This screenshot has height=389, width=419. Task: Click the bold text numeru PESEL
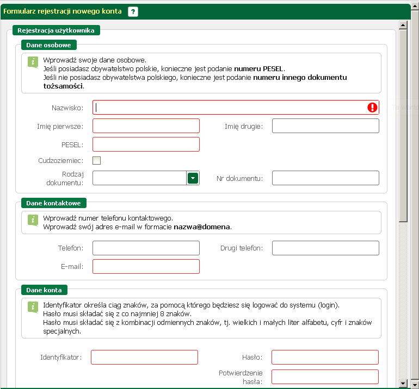pos(258,69)
